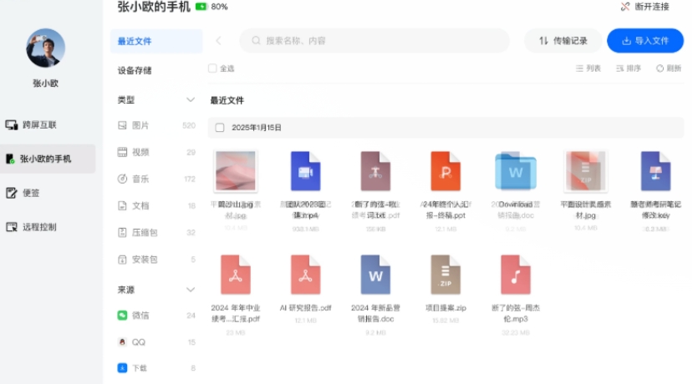The image size is (698, 384).
Task: Show files from 微信
Action: 156,316
